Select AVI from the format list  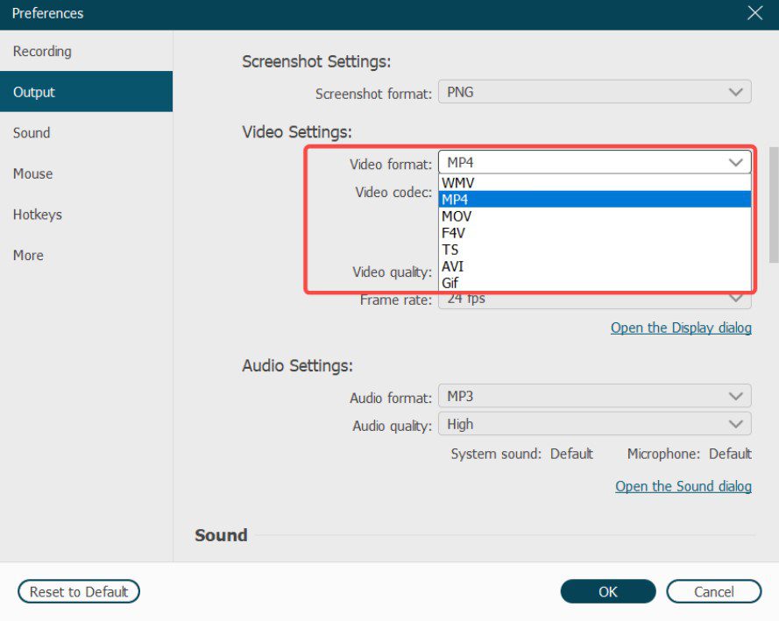[454, 266]
